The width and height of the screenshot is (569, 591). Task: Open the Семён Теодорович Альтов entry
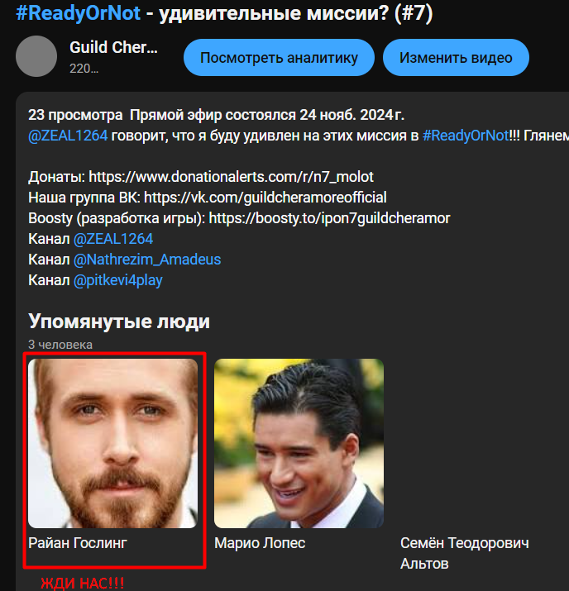tap(464, 553)
